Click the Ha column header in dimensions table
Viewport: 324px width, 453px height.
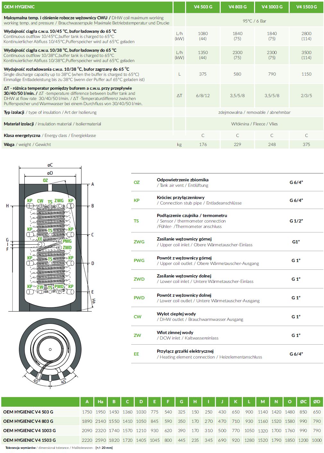click(x=100, y=402)
